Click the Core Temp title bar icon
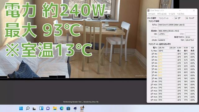The height and width of the screenshot is (112, 199). (148, 10)
